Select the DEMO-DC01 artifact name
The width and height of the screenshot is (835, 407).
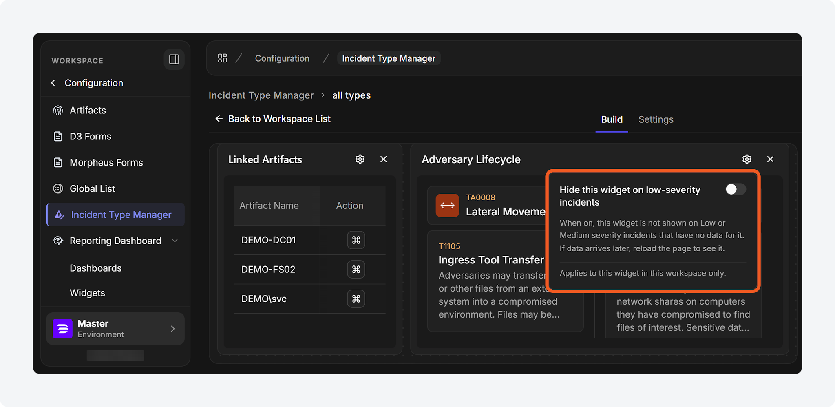269,240
